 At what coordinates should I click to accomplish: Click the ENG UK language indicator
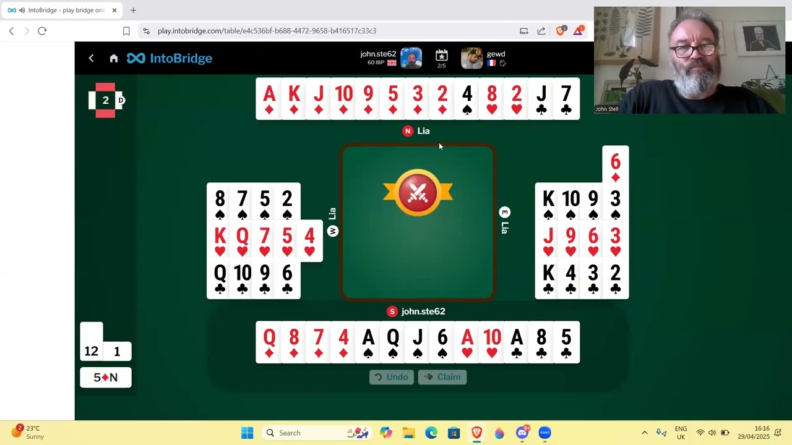[x=681, y=433]
